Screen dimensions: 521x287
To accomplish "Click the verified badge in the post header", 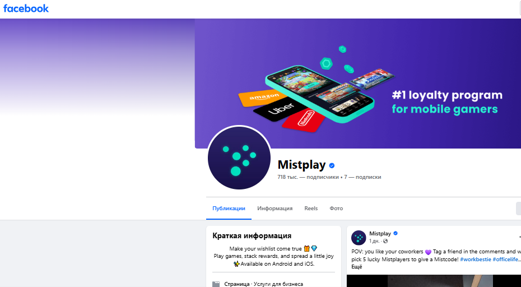I will click(x=396, y=233).
